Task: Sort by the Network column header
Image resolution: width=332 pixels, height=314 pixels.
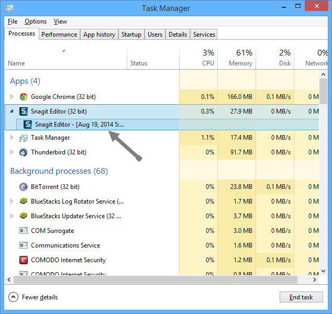Action: tap(311, 58)
